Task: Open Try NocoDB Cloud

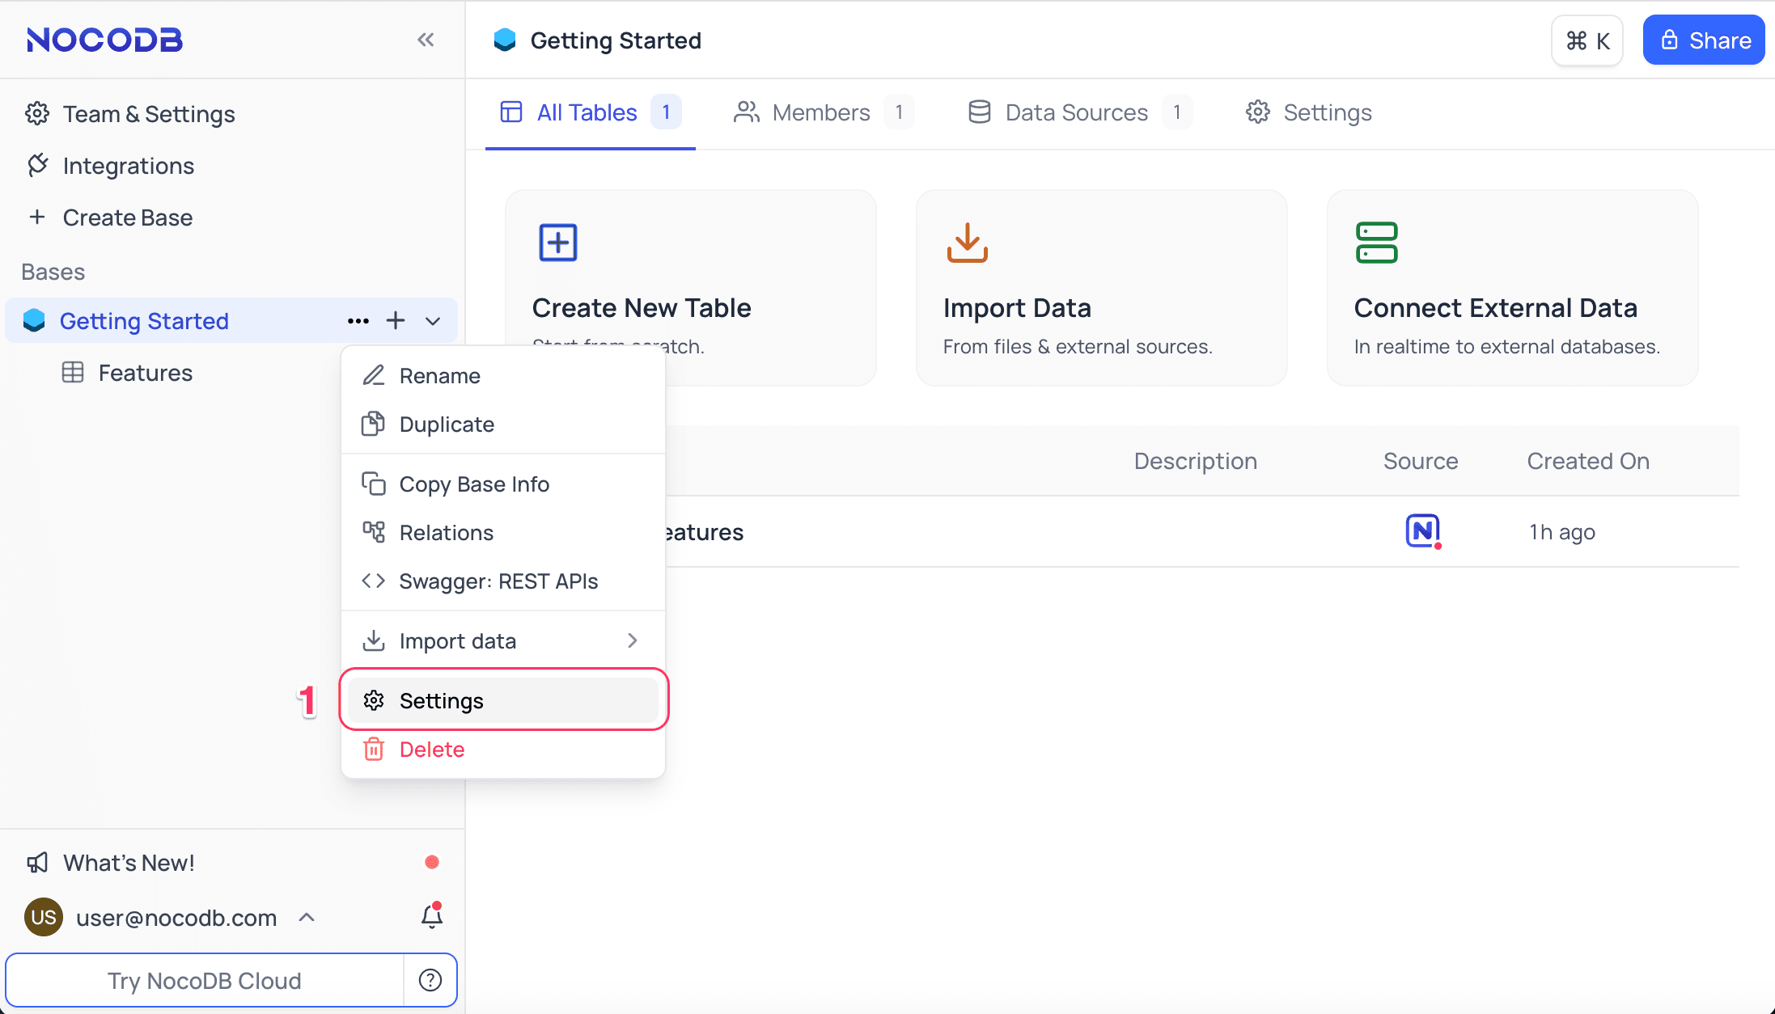Action: (x=204, y=980)
